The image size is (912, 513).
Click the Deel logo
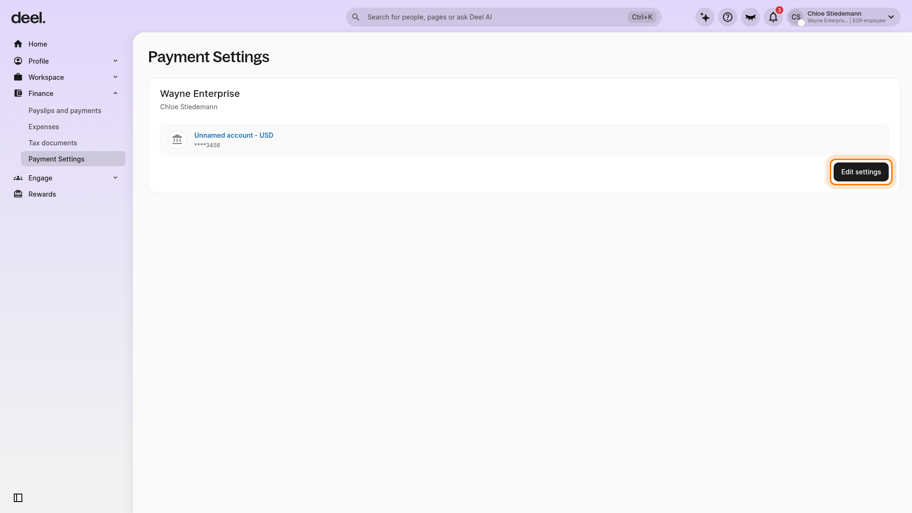click(28, 18)
